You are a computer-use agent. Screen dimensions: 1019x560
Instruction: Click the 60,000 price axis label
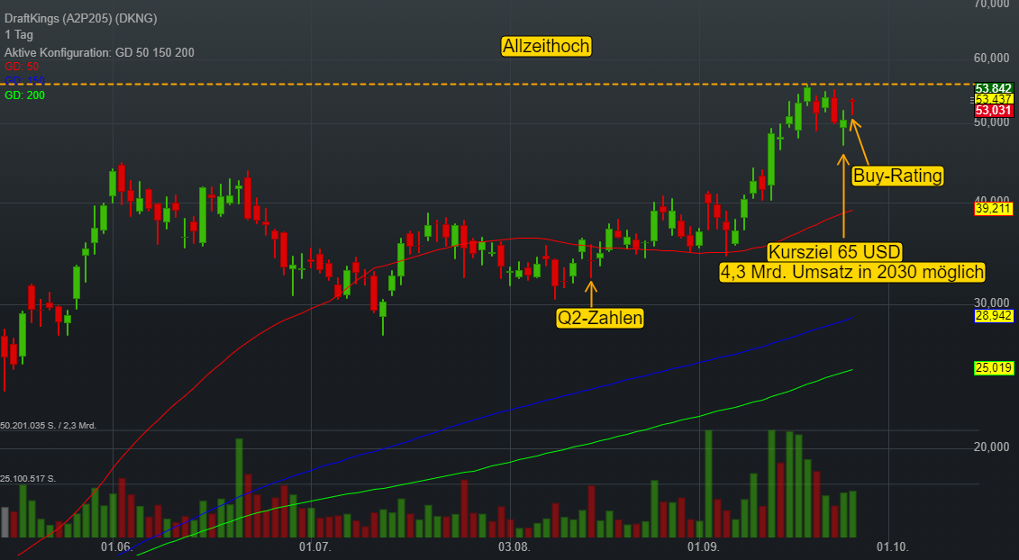click(x=992, y=59)
